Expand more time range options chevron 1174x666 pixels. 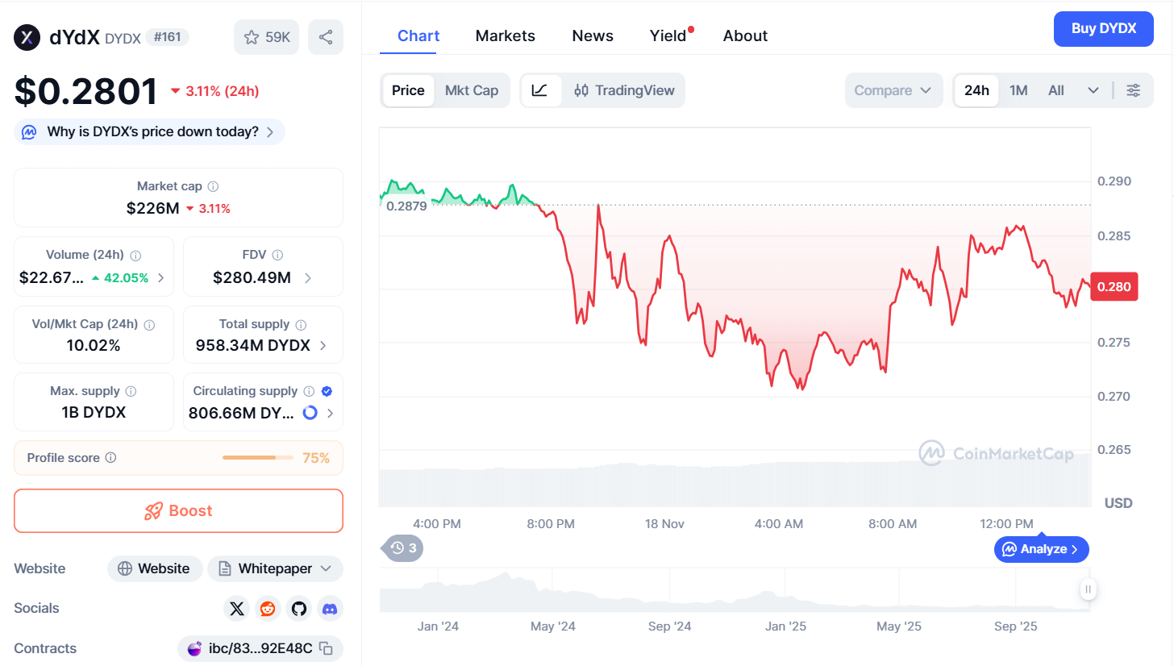click(x=1093, y=90)
